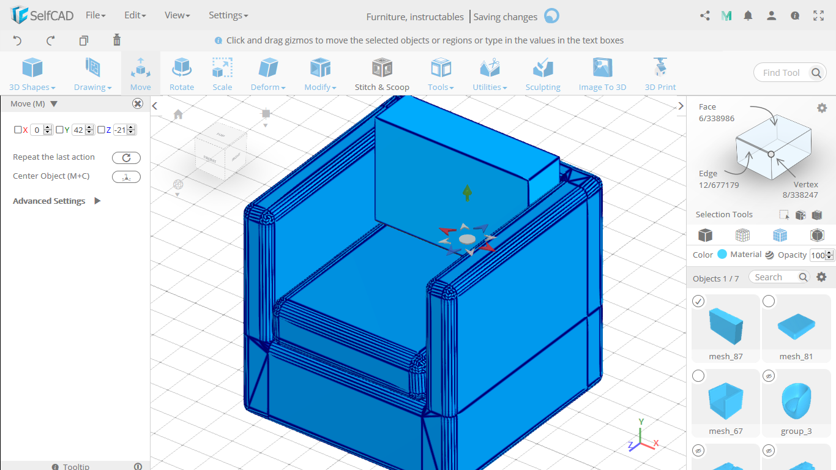Enable the Y axis checkbox

59,130
